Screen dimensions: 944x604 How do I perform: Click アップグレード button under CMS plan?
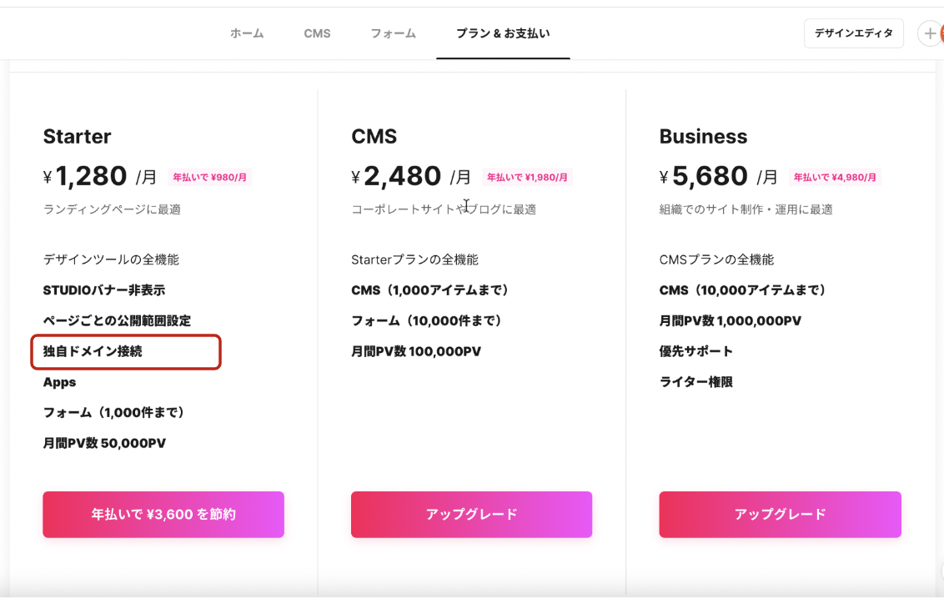pos(471,514)
